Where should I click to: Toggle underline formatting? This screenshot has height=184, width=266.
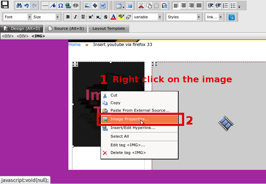(83, 17)
